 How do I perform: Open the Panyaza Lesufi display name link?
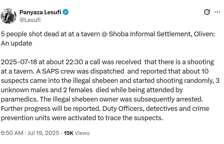pyautogui.click(x=40, y=12)
